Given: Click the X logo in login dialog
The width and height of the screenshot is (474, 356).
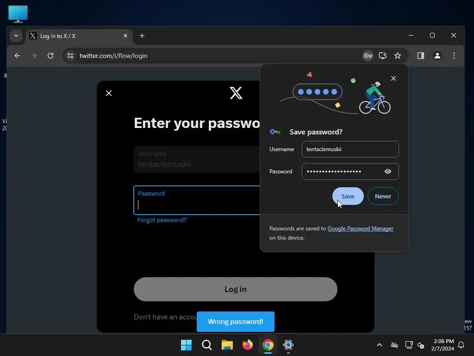Looking at the screenshot, I should [236, 93].
